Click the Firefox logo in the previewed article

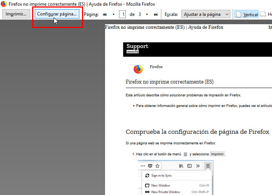point(138,69)
